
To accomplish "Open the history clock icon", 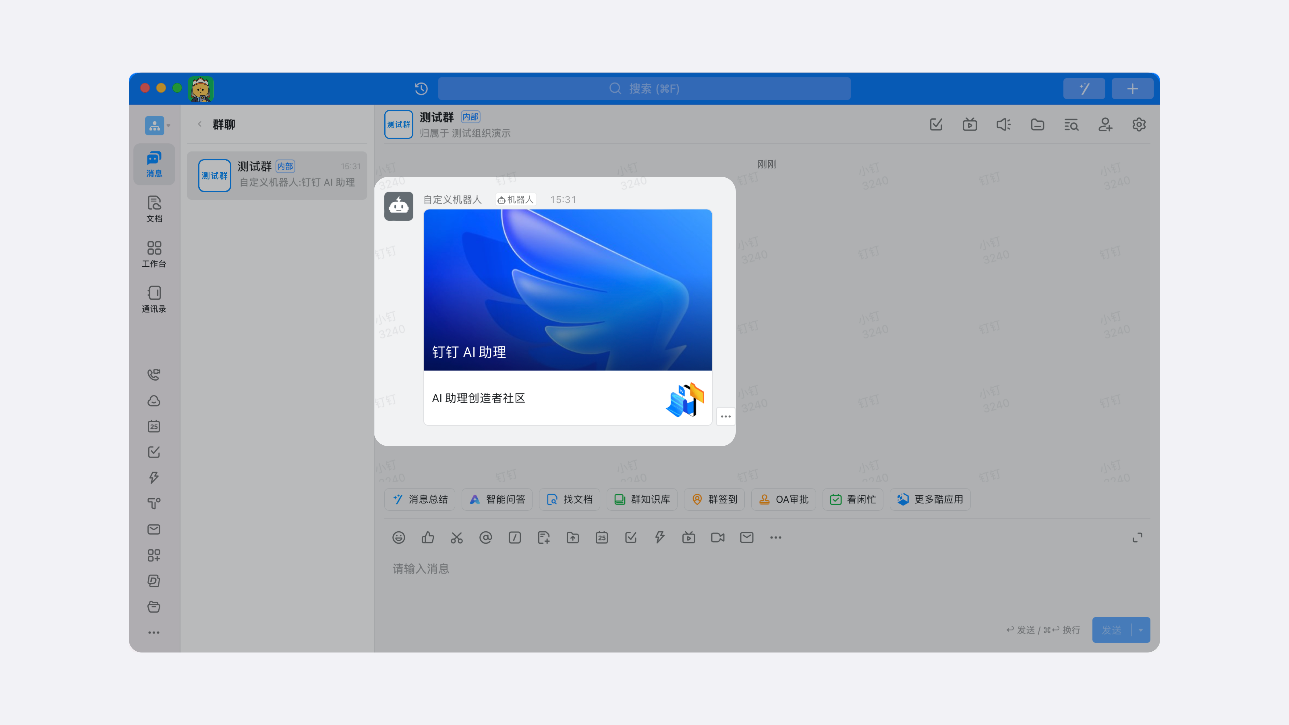I will pos(421,89).
